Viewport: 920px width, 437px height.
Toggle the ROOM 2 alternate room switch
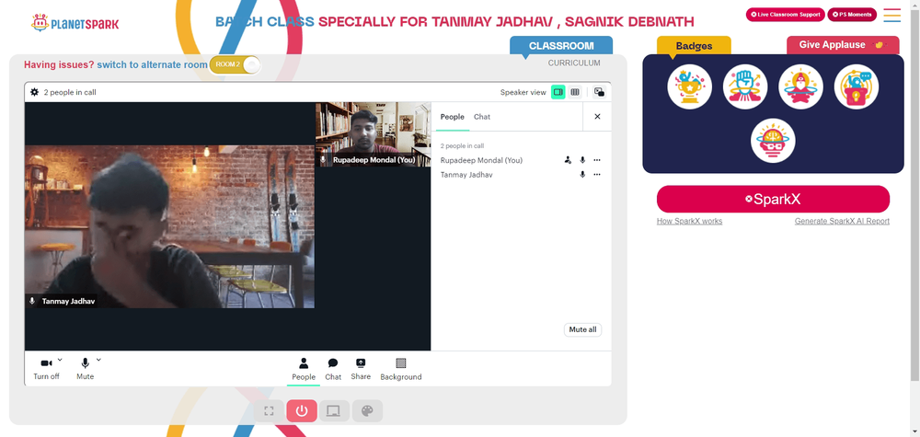235,64
